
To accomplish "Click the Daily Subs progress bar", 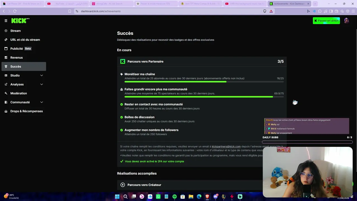I will (307, 142).
